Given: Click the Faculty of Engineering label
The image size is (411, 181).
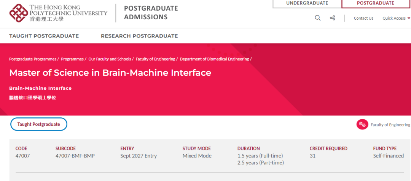Looking at the screenshot, I should 390,125.
